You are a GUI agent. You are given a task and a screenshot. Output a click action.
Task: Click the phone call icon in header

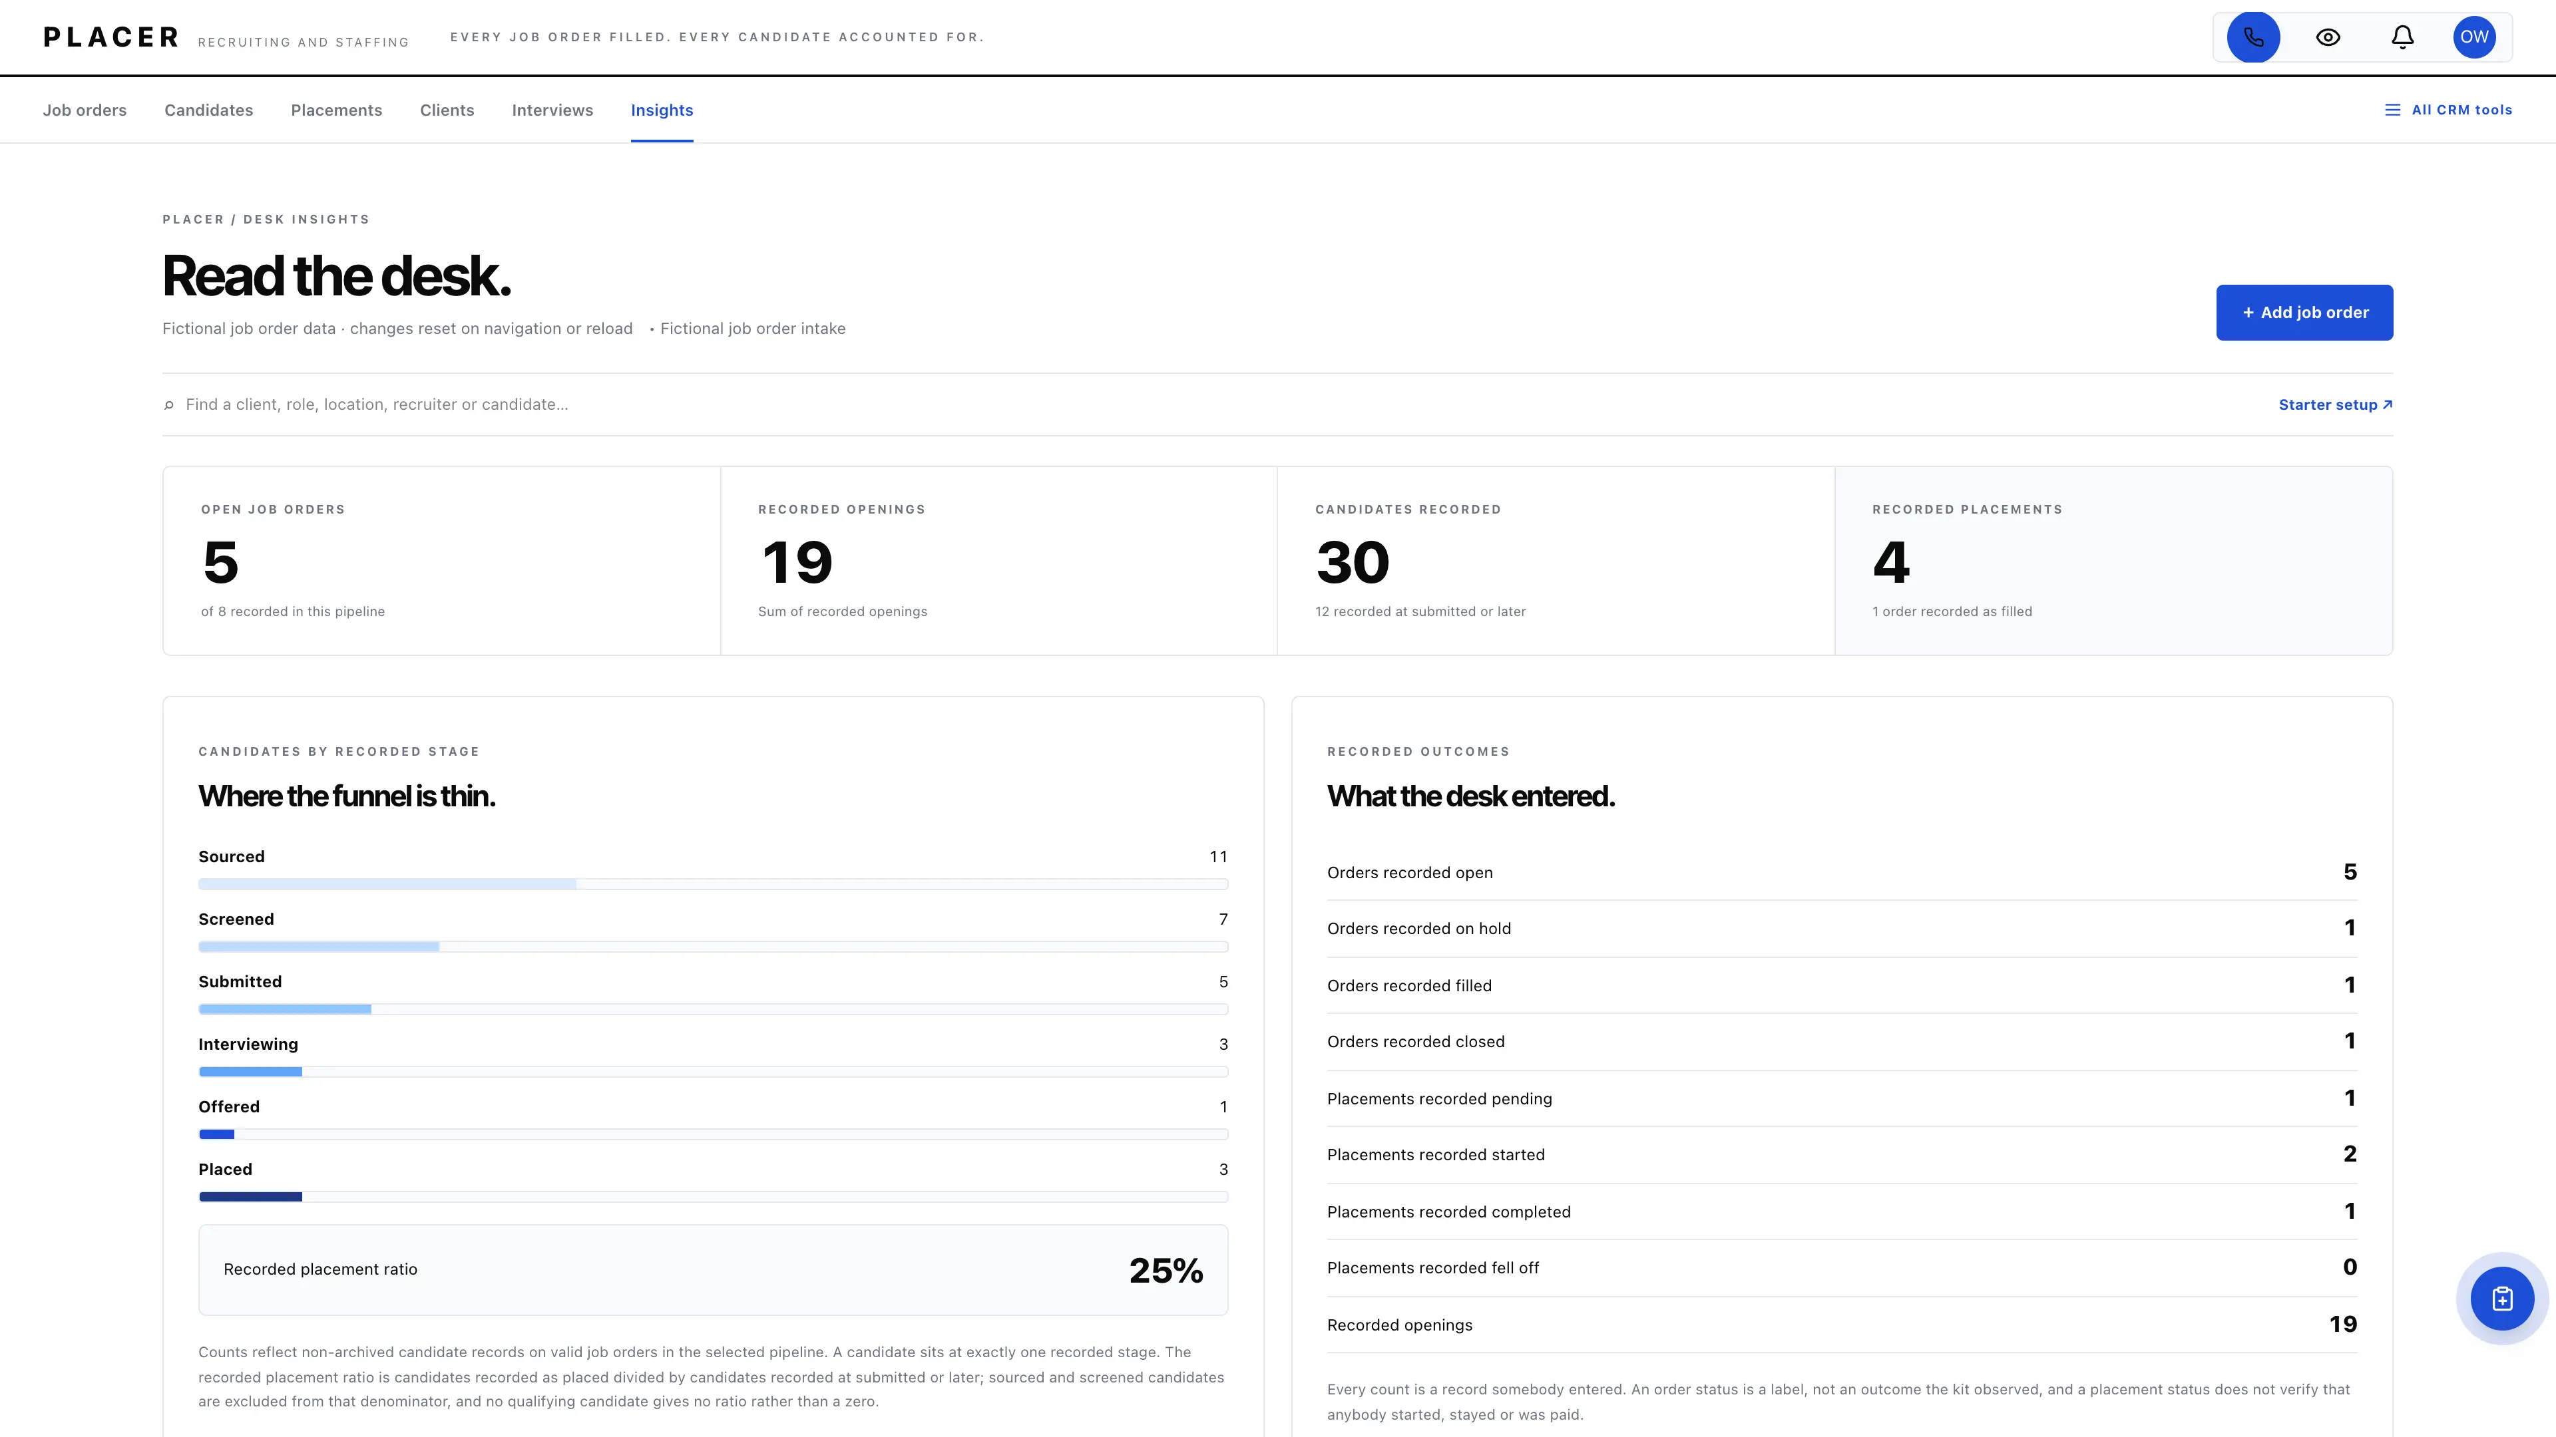point(2253,38)
